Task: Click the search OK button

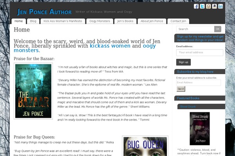Action: pos(218,29)
